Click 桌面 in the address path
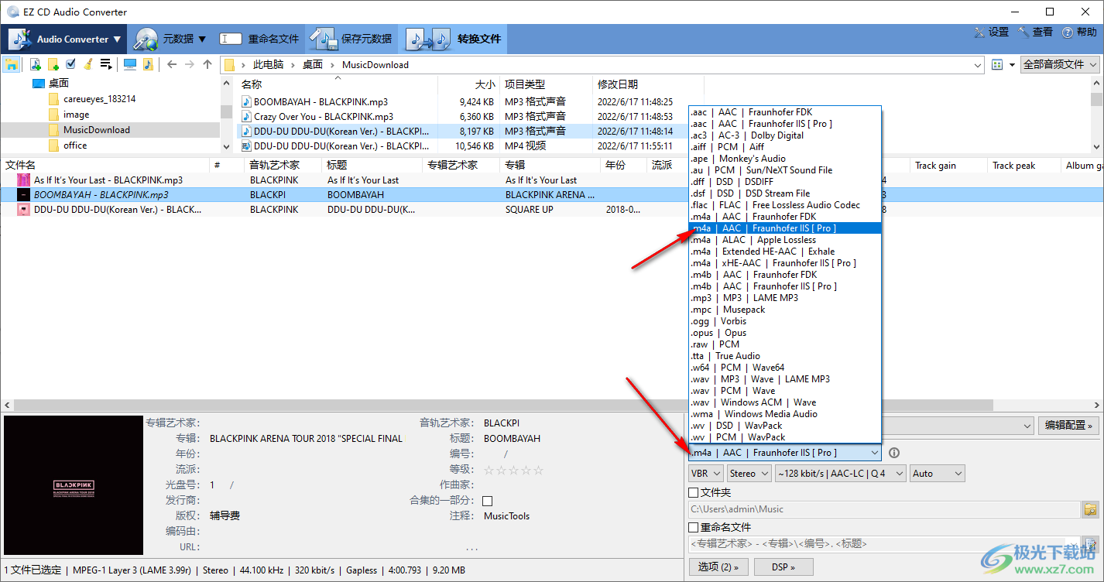The width and height of the screenshot is (1104, 582). [x=313, y=65]
